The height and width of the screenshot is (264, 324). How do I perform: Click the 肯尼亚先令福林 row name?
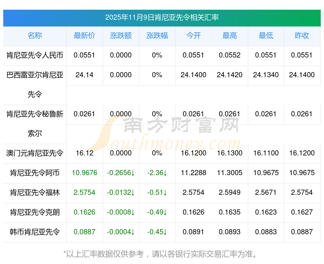pos(35,193)
